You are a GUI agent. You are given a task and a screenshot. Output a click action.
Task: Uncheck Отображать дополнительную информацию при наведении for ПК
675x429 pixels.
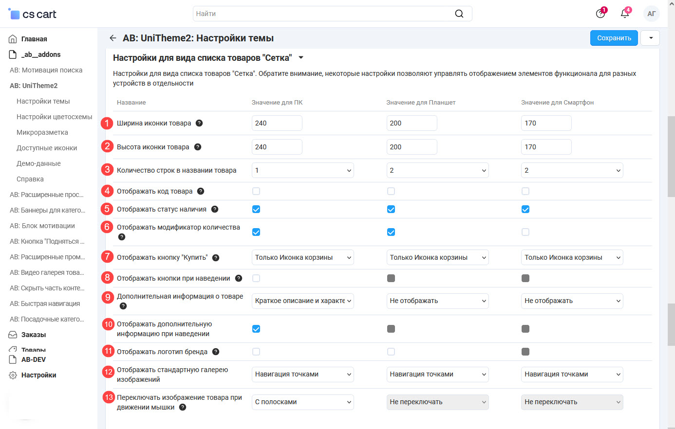pyautogui.click(x=256, y=329)
